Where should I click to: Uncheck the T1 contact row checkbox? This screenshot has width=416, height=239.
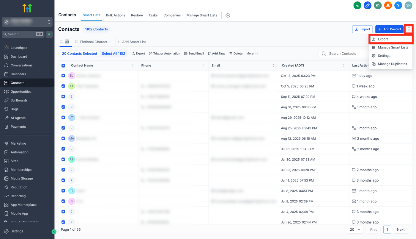click(x=63, y=191)
